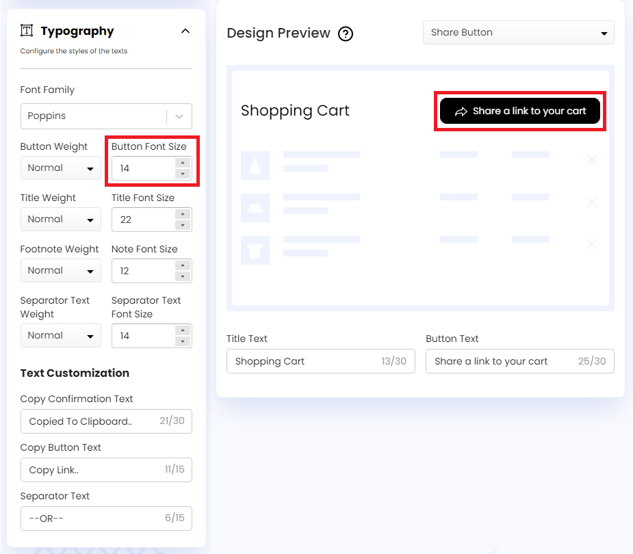This screenshot has height=554, width=633.
Task: Click the Share a link to your cart button
Action: pyautogui.click(x=520, y=111)
